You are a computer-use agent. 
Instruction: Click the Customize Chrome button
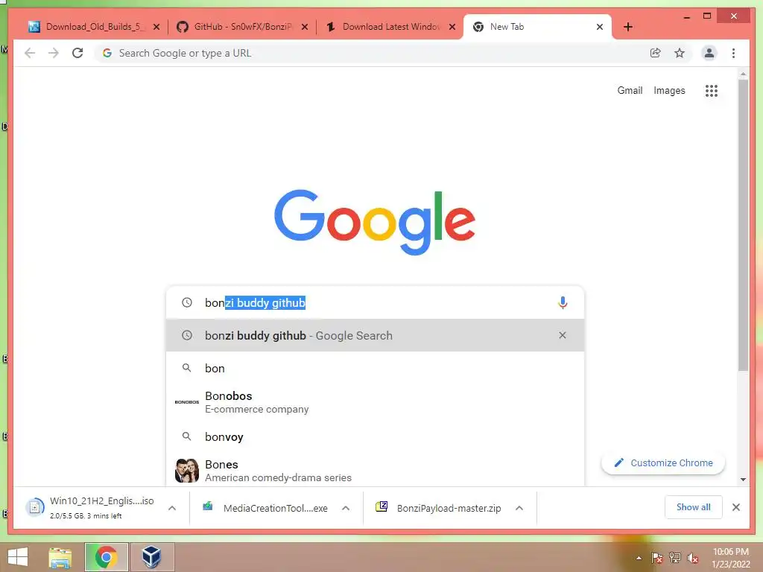click(x=663, y=463)
